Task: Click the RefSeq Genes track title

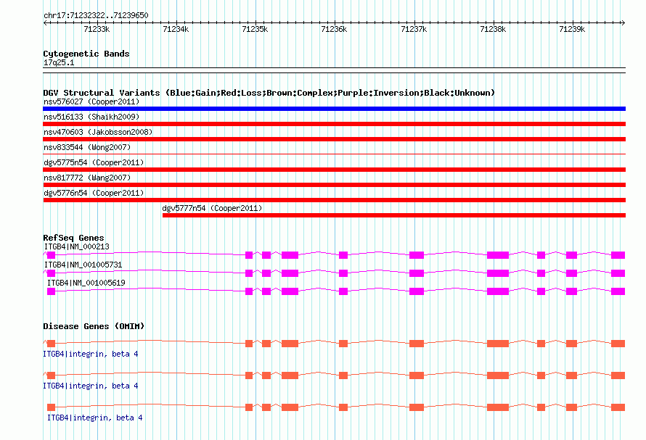Action: pyautogui.click(x=73, y=238)
